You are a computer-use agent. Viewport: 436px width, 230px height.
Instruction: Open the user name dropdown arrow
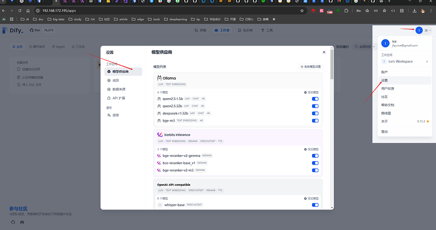[430, 30]
